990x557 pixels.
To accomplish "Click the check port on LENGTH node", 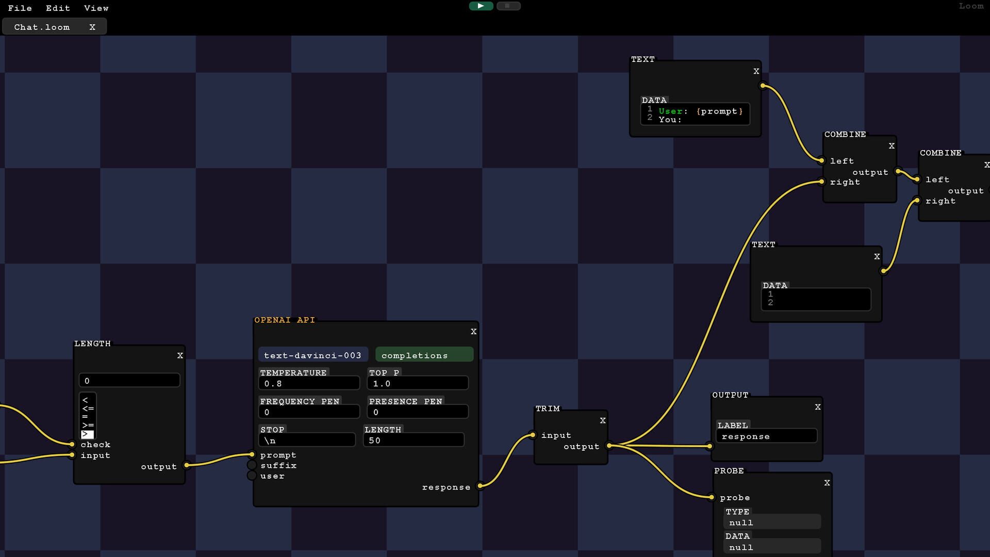I will pyautogui.click(x=72, y=444).
